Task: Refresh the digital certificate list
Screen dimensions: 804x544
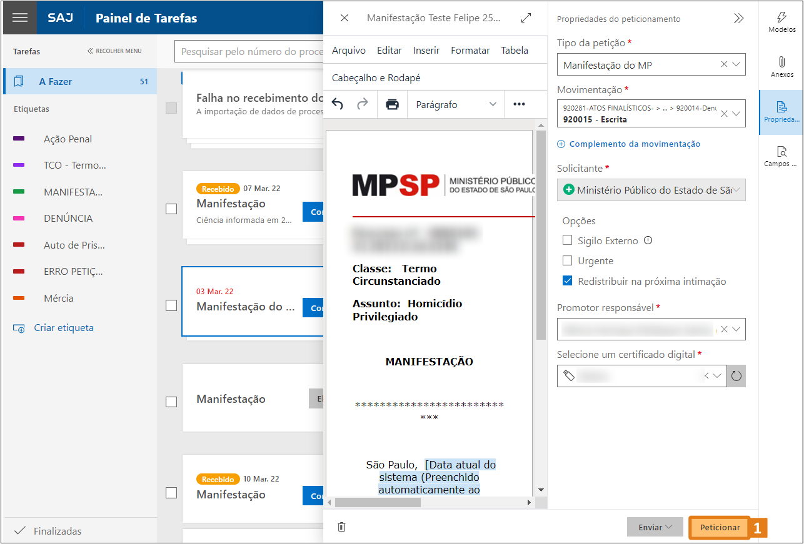Action: tap(736, 376)
